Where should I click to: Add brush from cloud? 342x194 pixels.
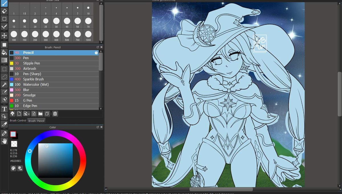pyautogui.click(x=13, y=114)
